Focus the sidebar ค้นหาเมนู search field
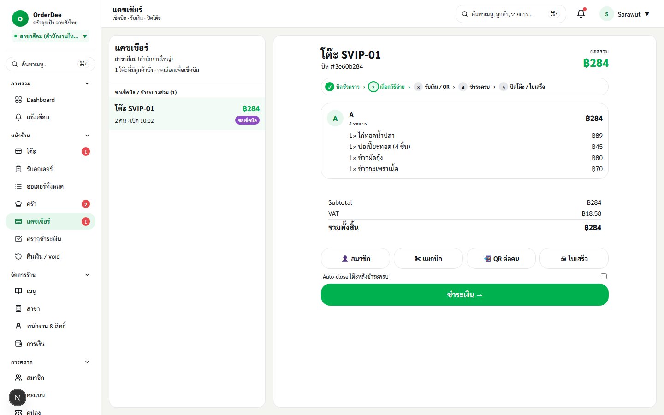The image size is (664, 415). [50, 64]
